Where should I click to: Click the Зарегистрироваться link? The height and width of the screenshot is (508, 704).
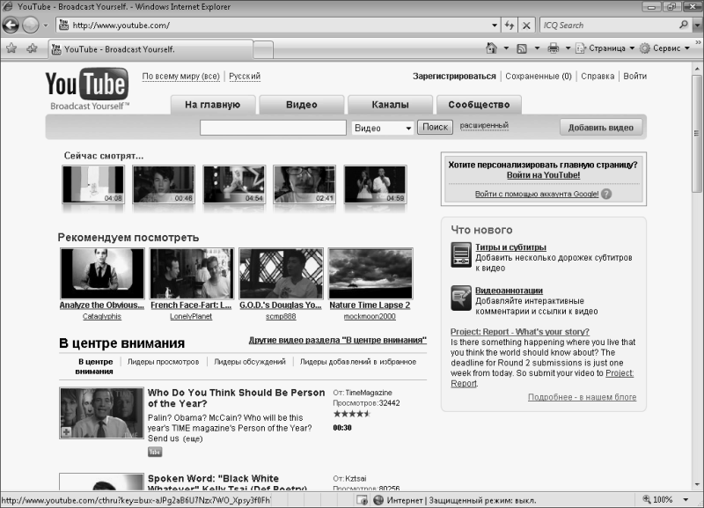(454, 77)
